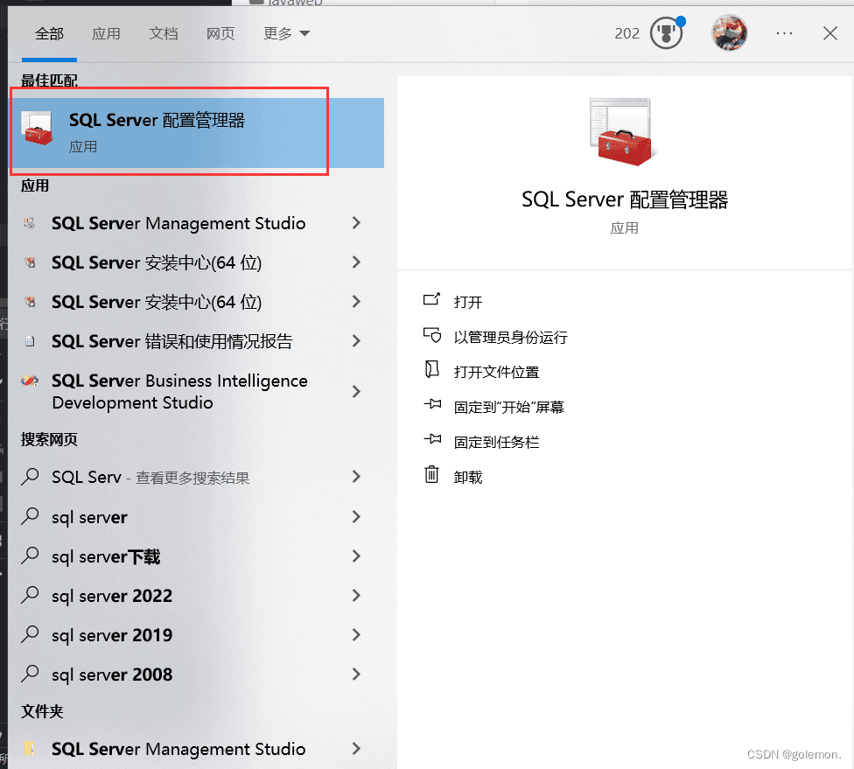Open the rewards trophy icon
Image resolution: width=854 pixels, height=769 pixels.
[x=666, y=33]
